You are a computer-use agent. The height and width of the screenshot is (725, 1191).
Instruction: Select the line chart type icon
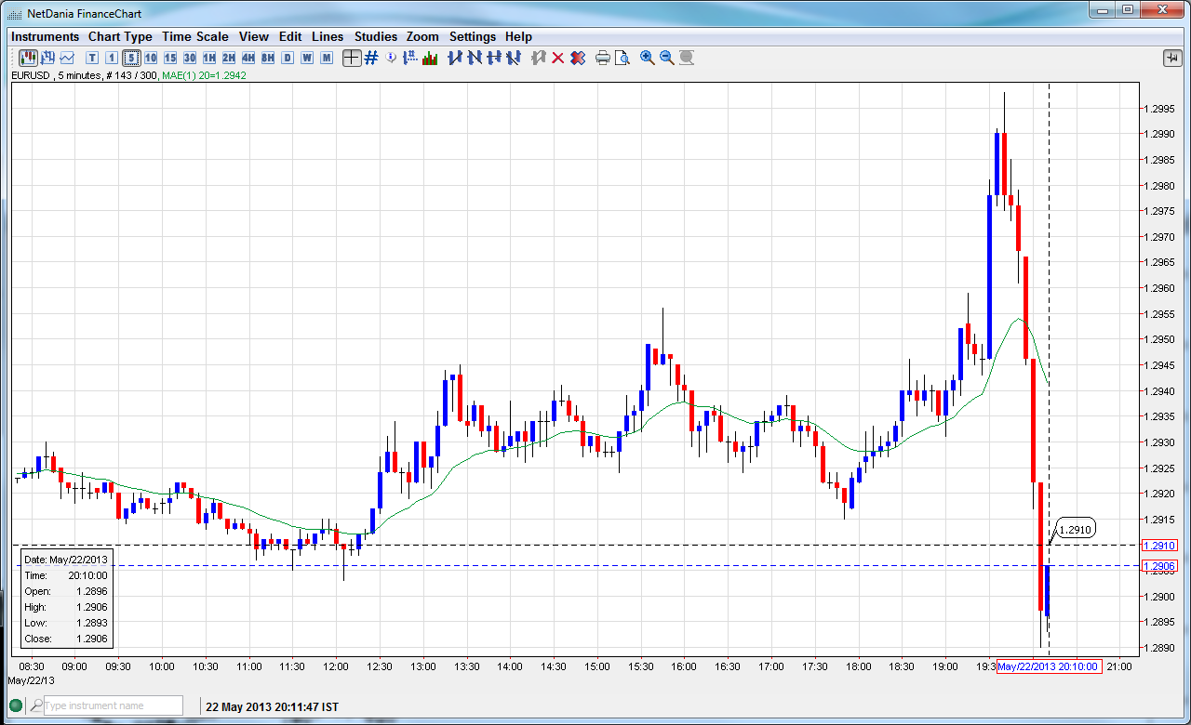(x=67, y=58)
